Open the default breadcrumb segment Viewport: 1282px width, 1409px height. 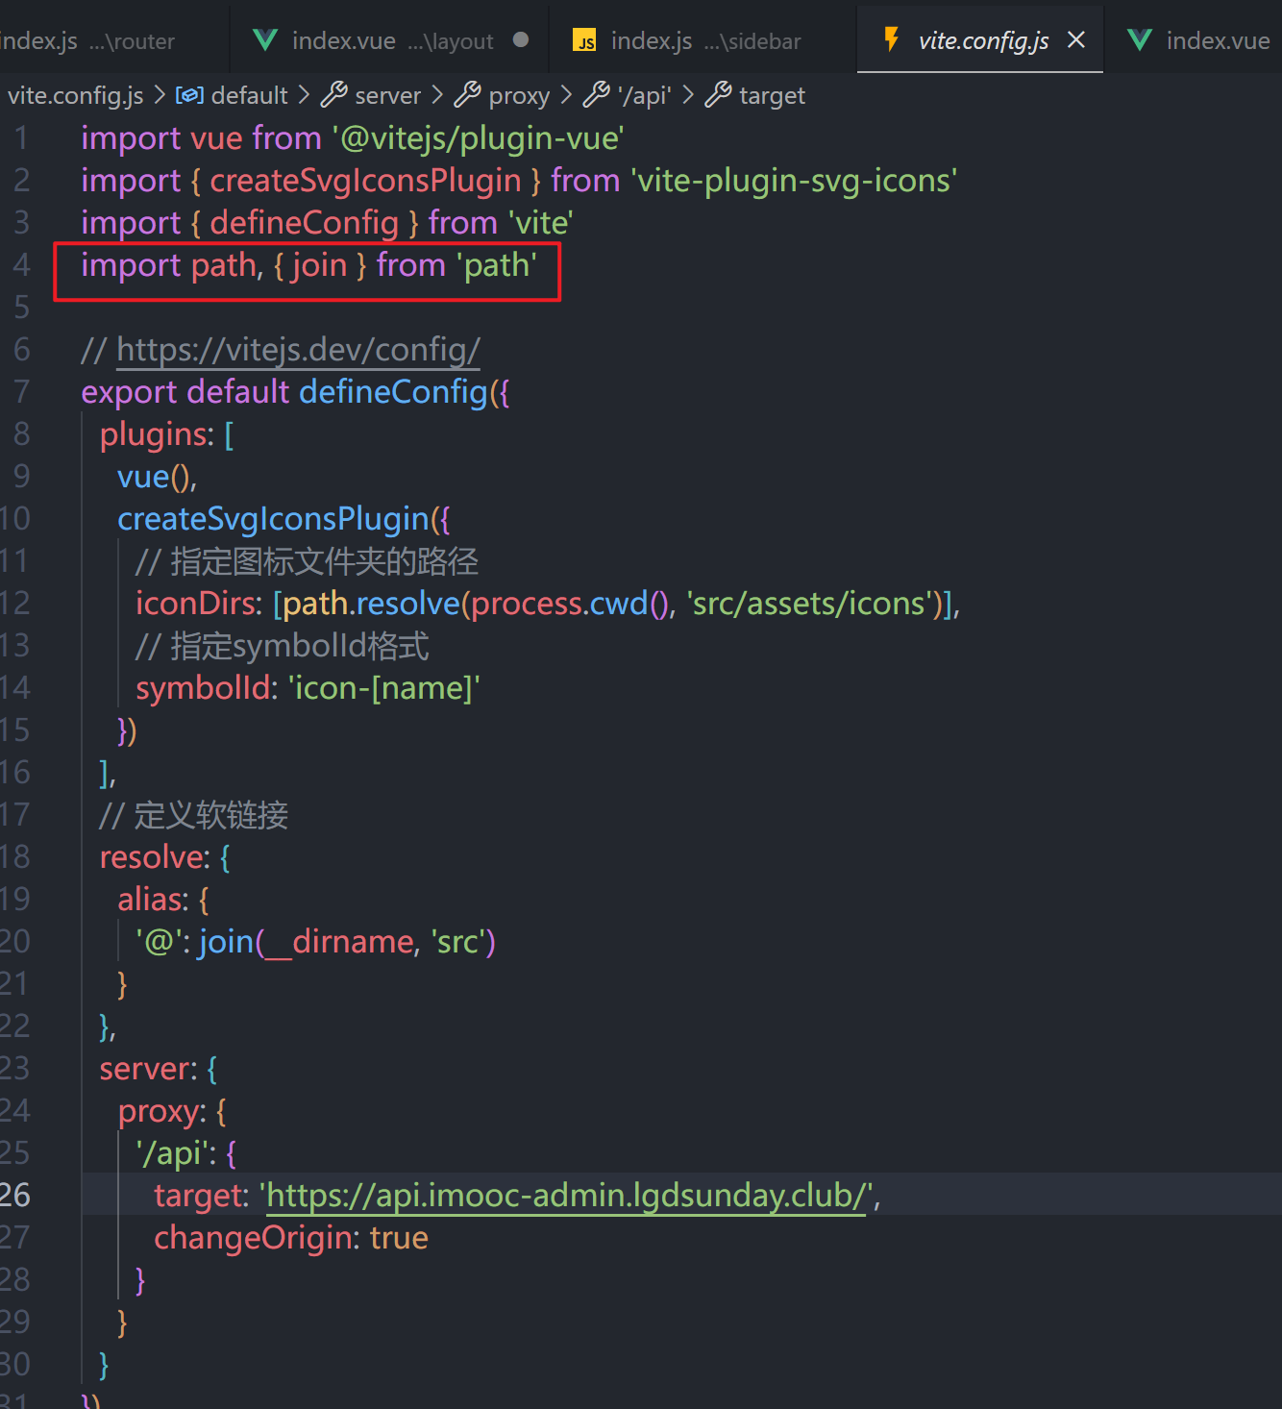tap(249, 95)
